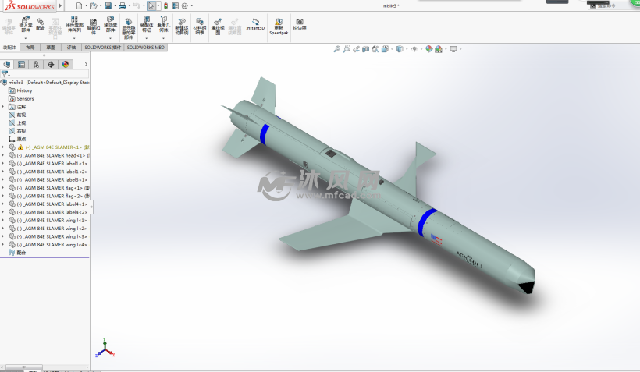Screen dimensions: 640x372
Task: Select the SOLIDWORKS MBD tab
Action: [146, 48]
